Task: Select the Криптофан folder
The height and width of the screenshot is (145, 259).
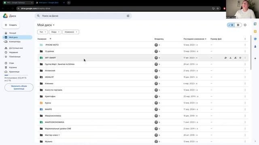Action: tap(143, 96)
